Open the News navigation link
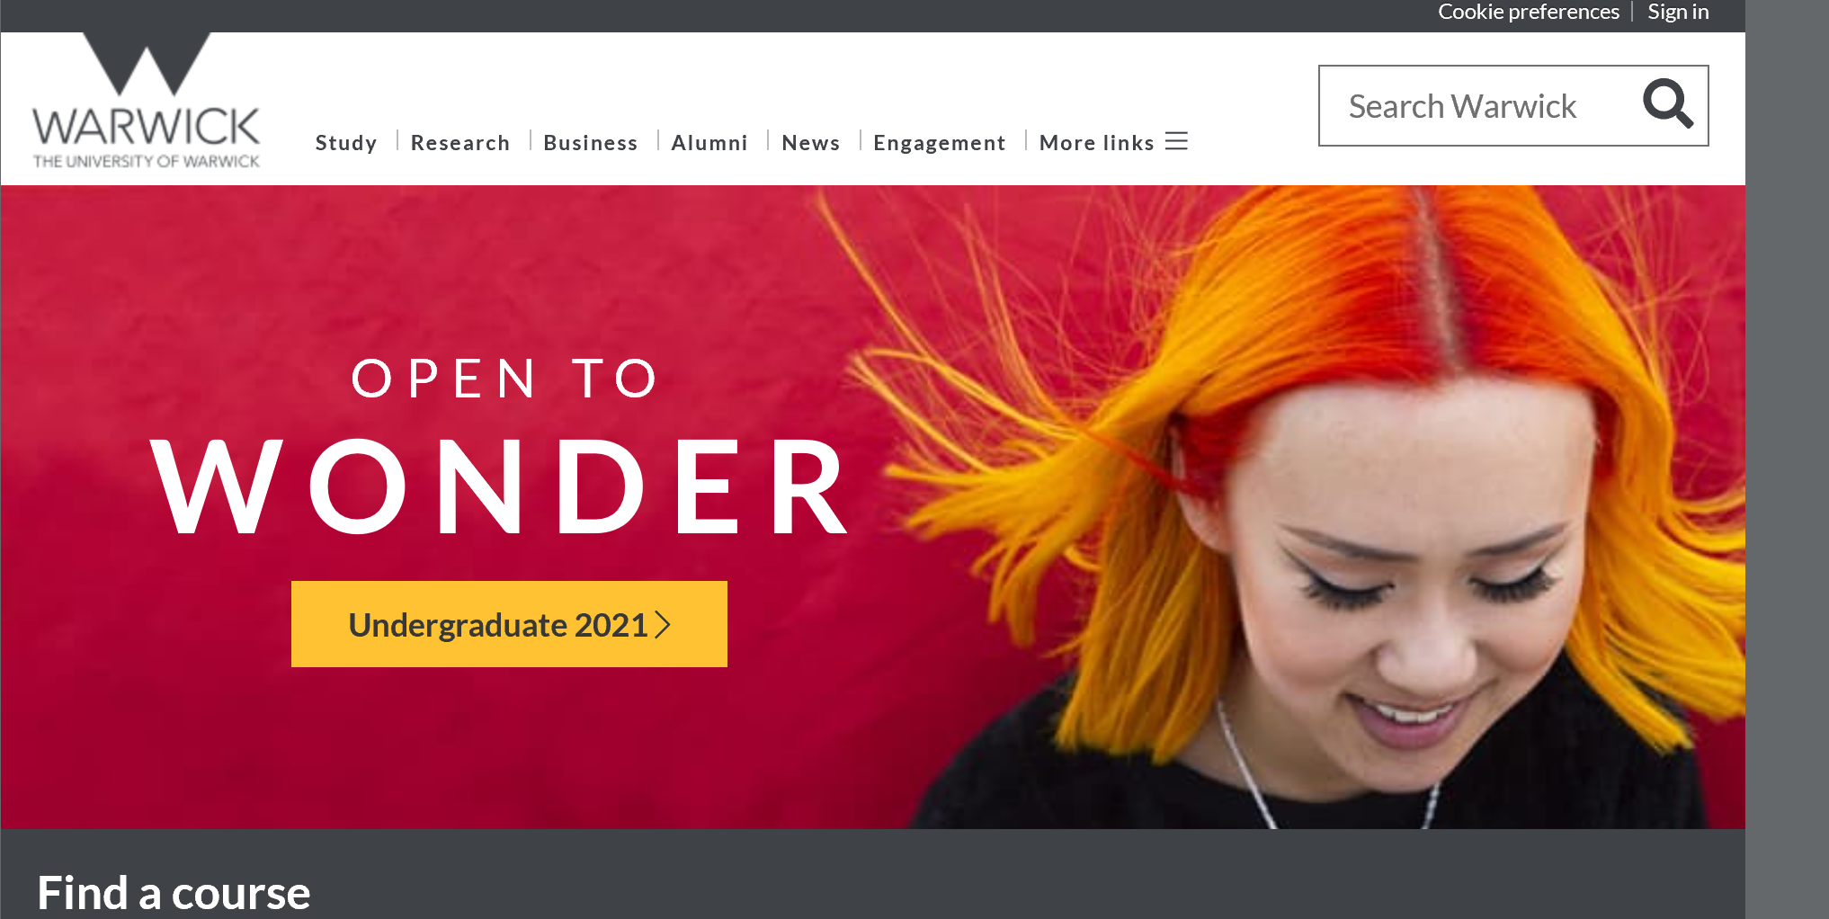 pos(811,143)
